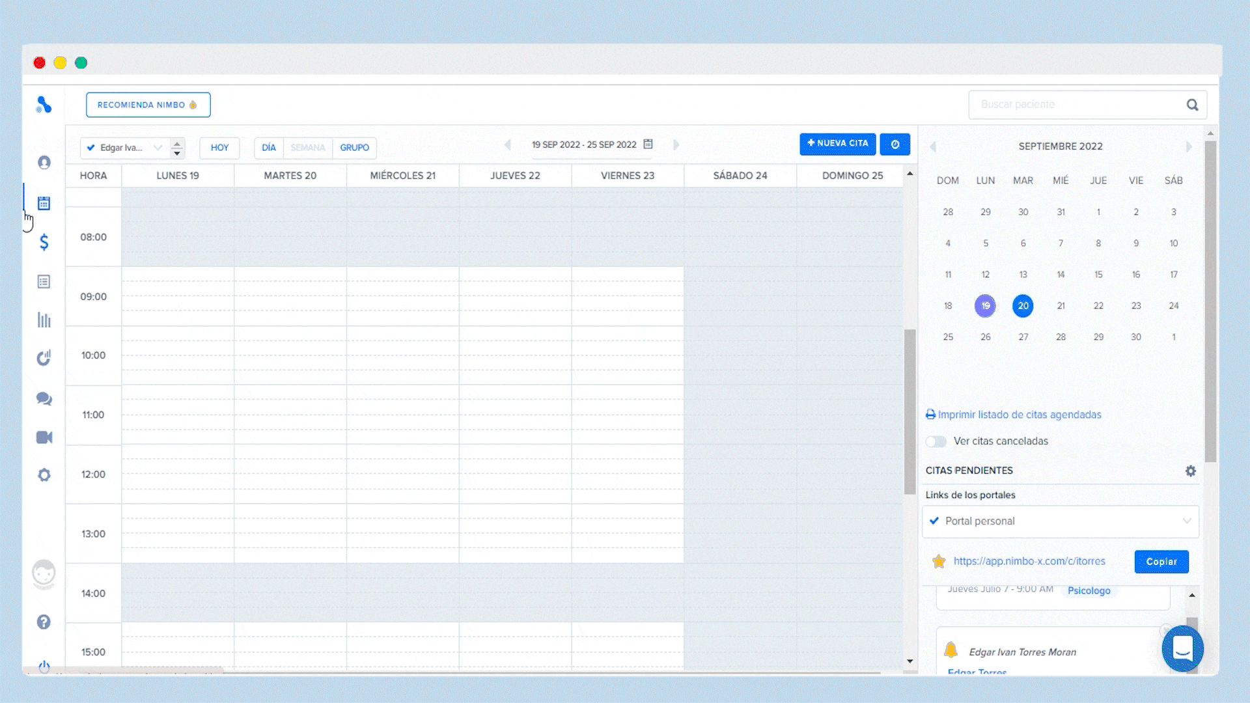The image size is (1250, 703).
Task: Create an appointment with NUEVA CITA
Action: [838, 144]
